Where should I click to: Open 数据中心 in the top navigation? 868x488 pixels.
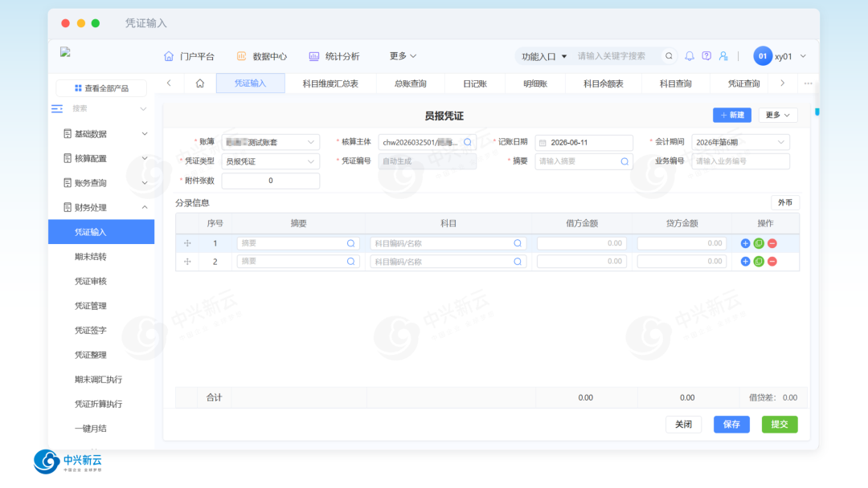262,56
